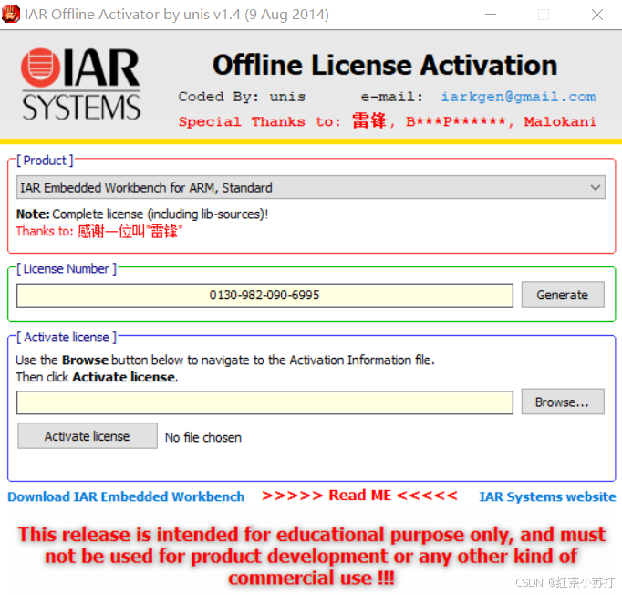Click the 'Then click Activate license.' instruction
This screenshot has height=595, width=622.
click(98, 377)
